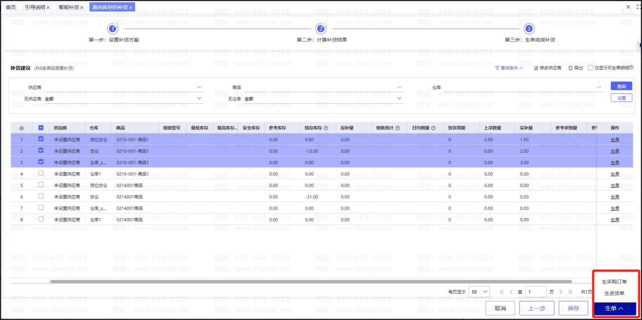Click 生单 link in row 2

[x=615, y=151]
